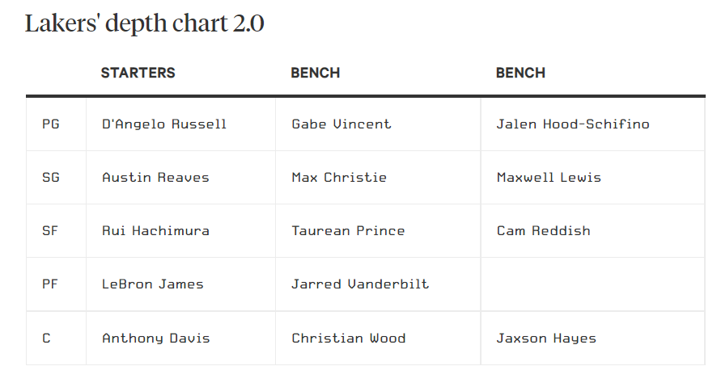Click Jaxson Hayes in the C row
717x383 pixels.
(546, 339)
